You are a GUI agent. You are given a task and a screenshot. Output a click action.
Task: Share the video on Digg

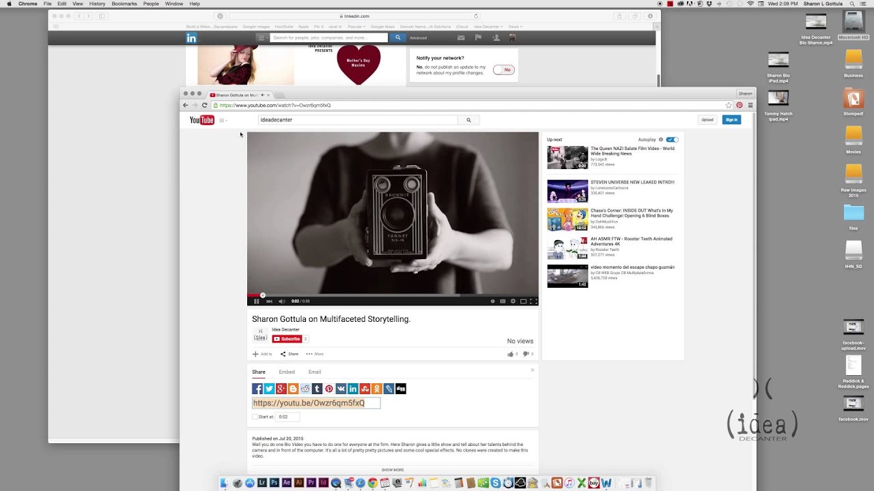pyautogui.click(x=401, y=389)
